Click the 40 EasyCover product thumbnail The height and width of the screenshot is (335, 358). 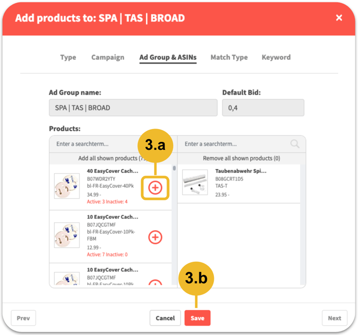point(67,186)
